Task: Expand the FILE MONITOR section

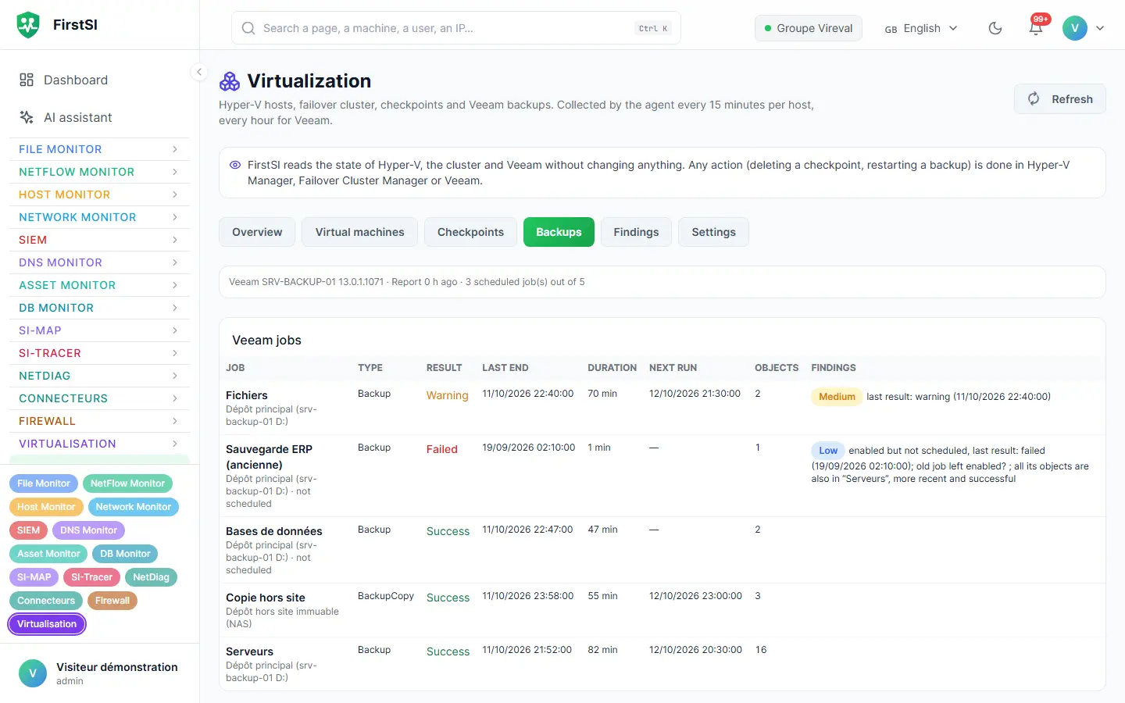Action: [99, 149]
